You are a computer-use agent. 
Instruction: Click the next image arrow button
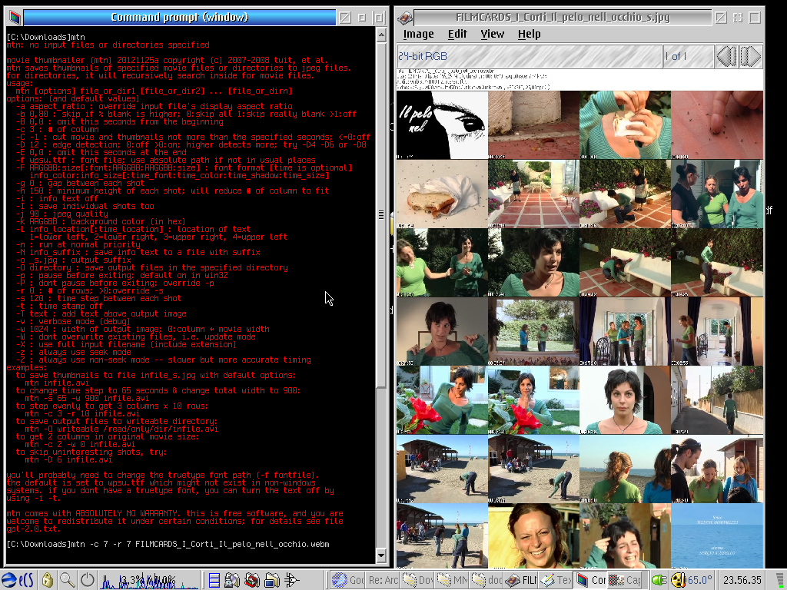pyautogui.click(x=750, y=56)
